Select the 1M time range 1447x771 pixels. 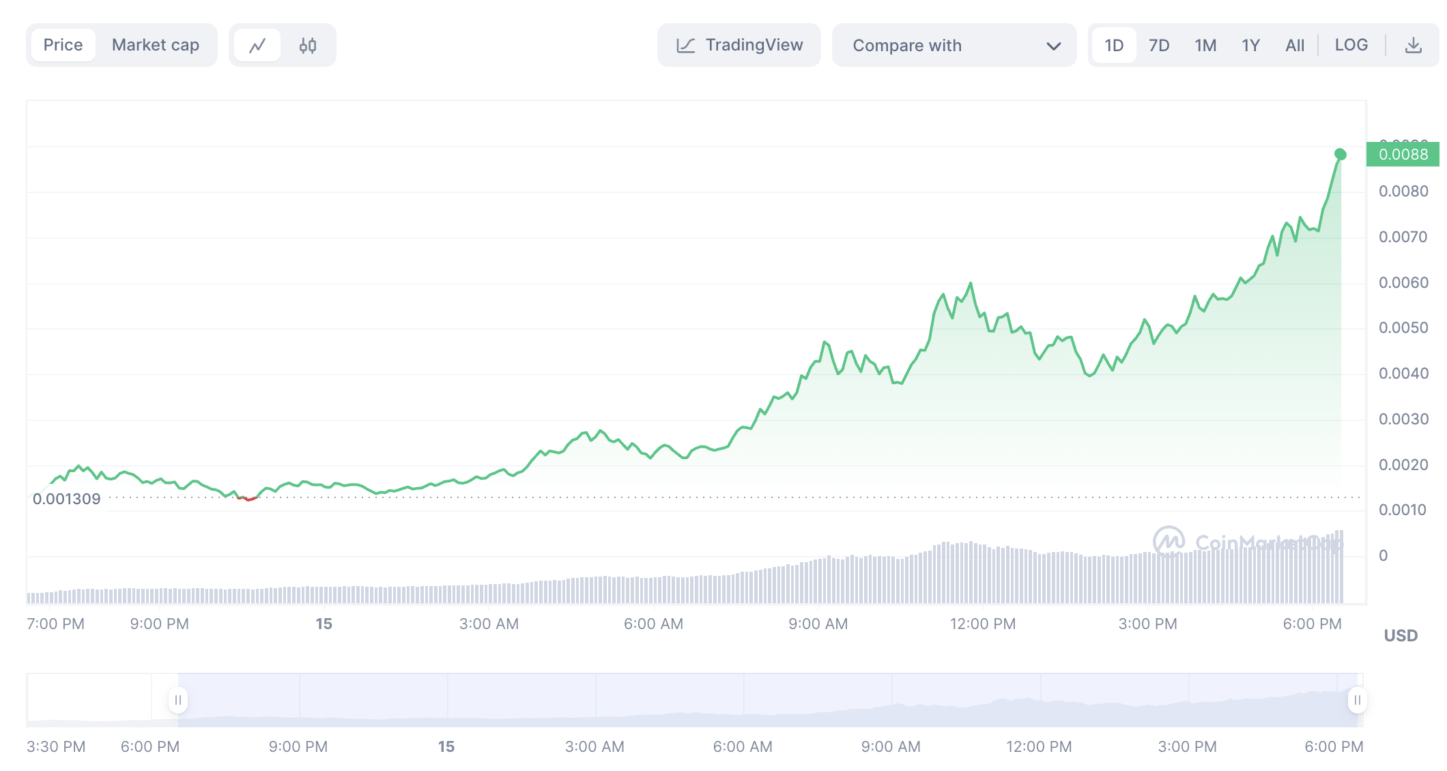(x=1205, y=46)
